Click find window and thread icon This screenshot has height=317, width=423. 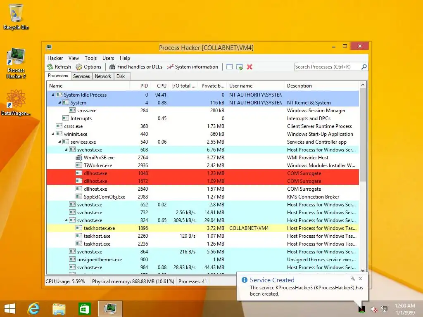tap(239, 67)
